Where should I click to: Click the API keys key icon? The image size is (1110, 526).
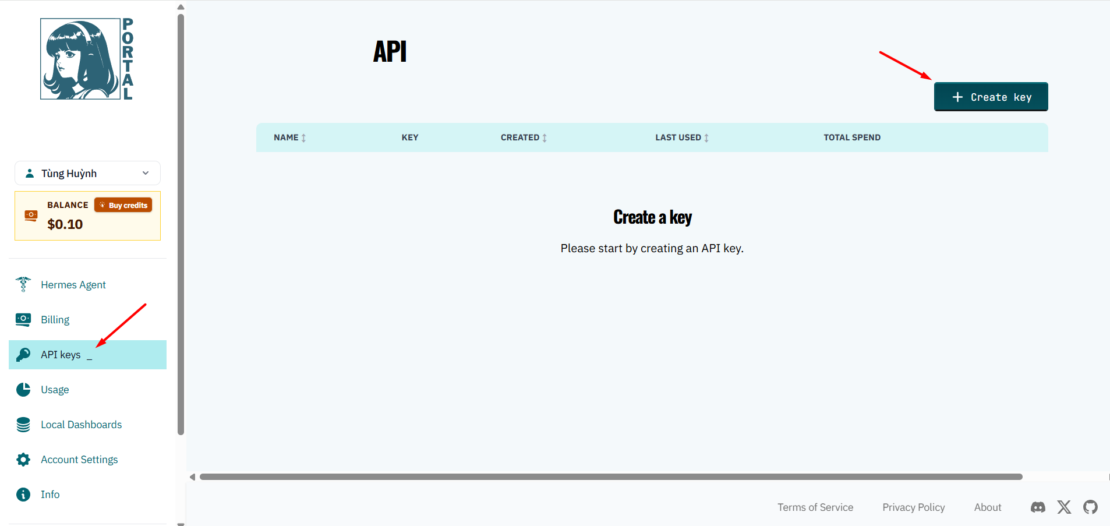pos(23,354)
